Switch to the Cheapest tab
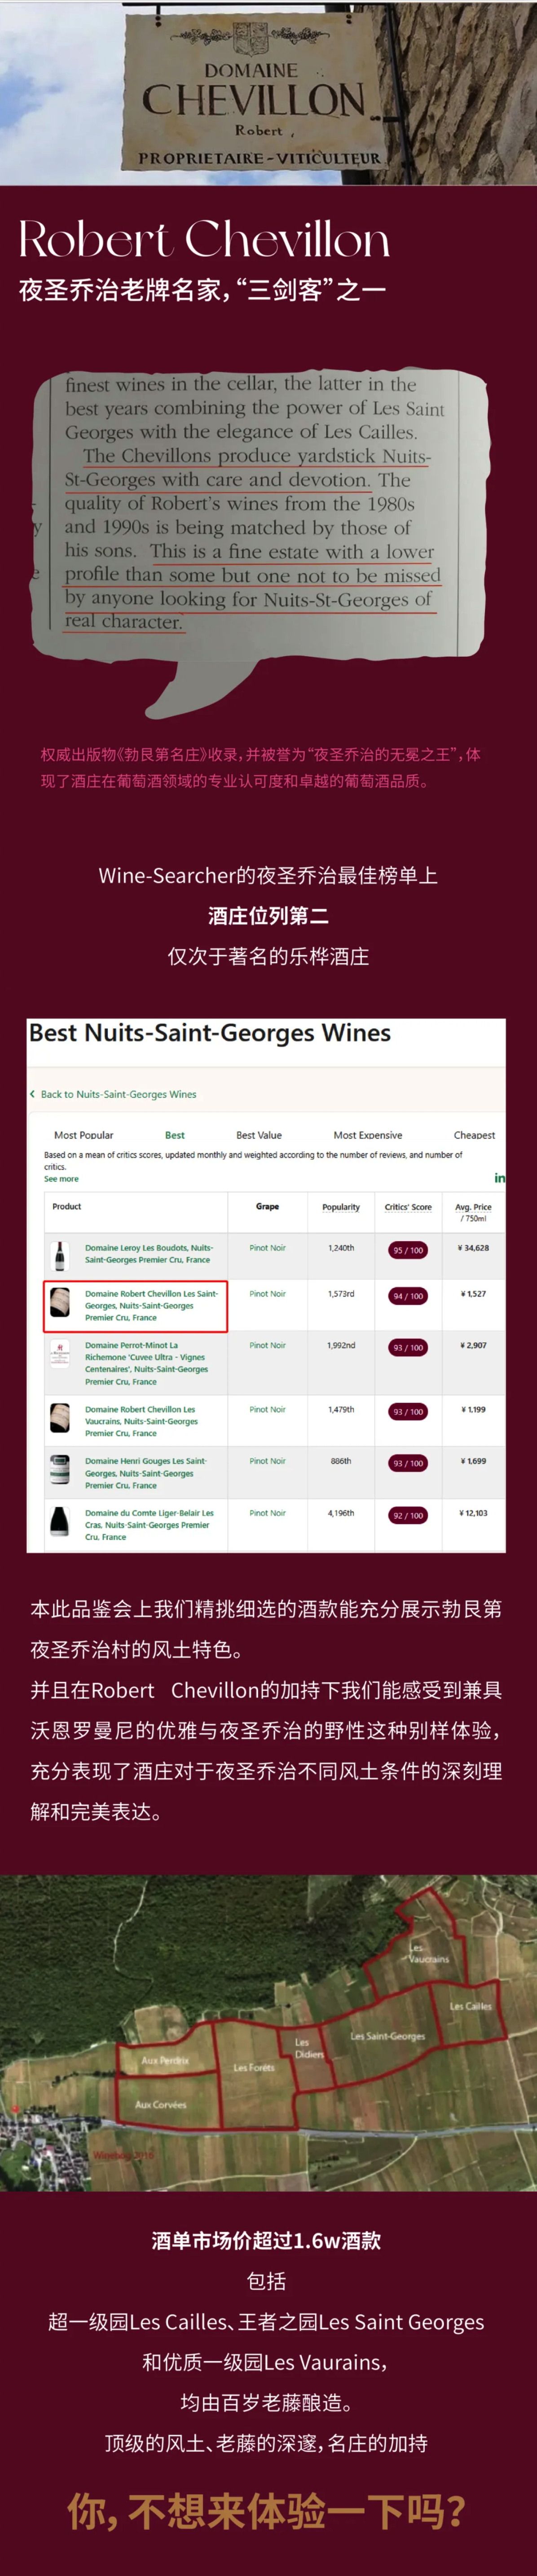The image size is (537, 2576). coord(474,1135)
